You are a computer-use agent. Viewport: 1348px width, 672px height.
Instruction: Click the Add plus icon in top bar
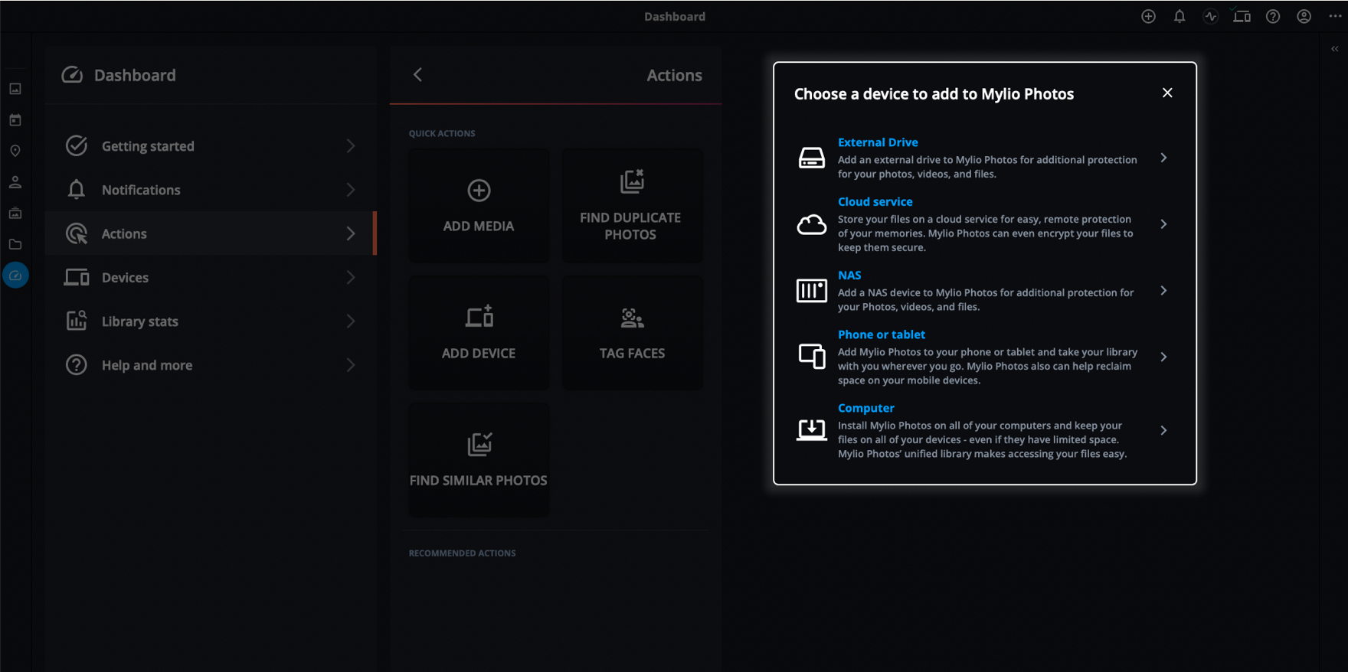coord(1148,17)
